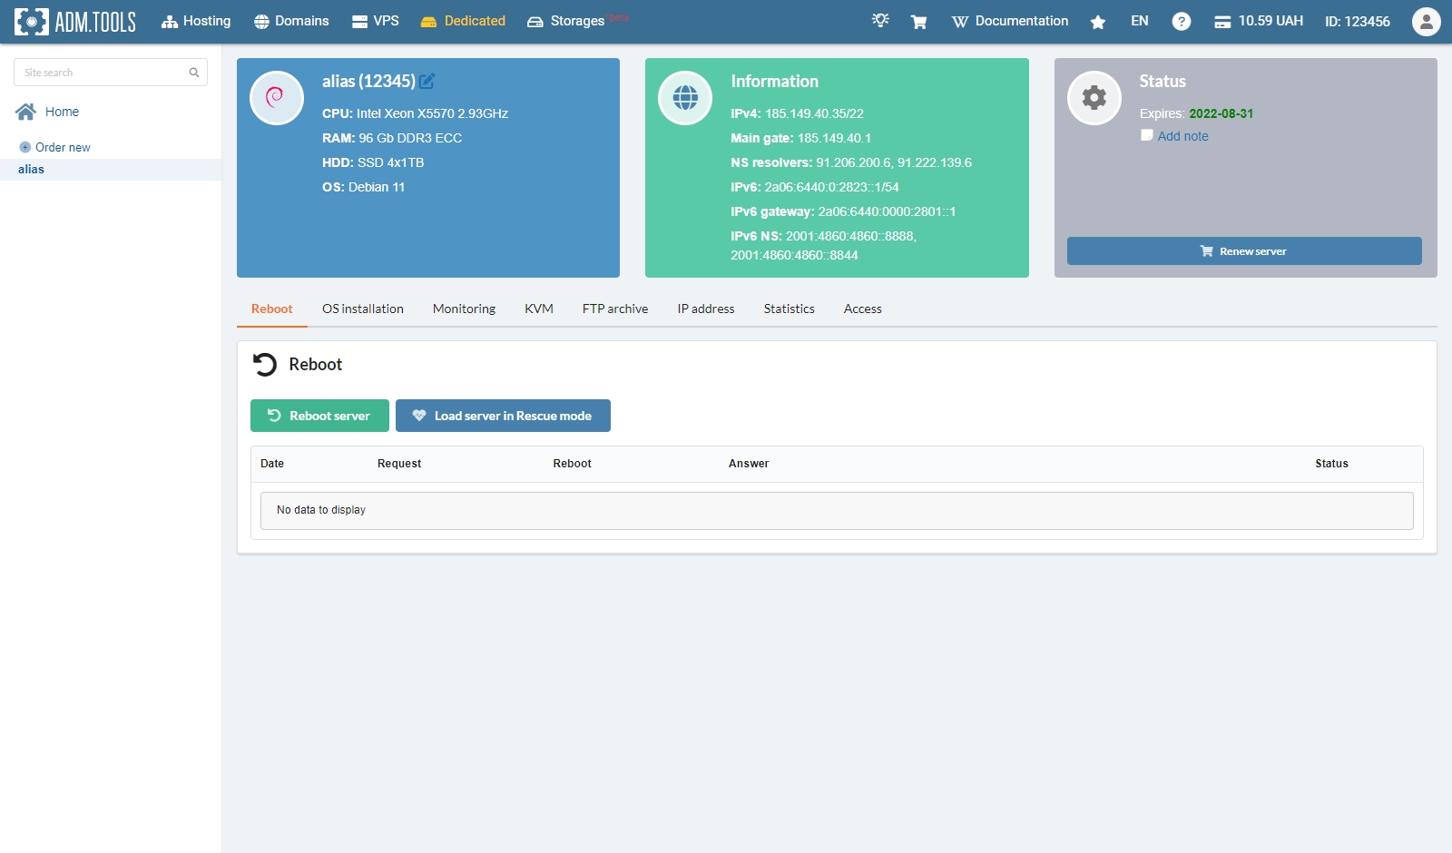The height and width of the screenshot is (853, 1452).
Task: Click Load server in Rescue mode
Action: click(503, 416)
